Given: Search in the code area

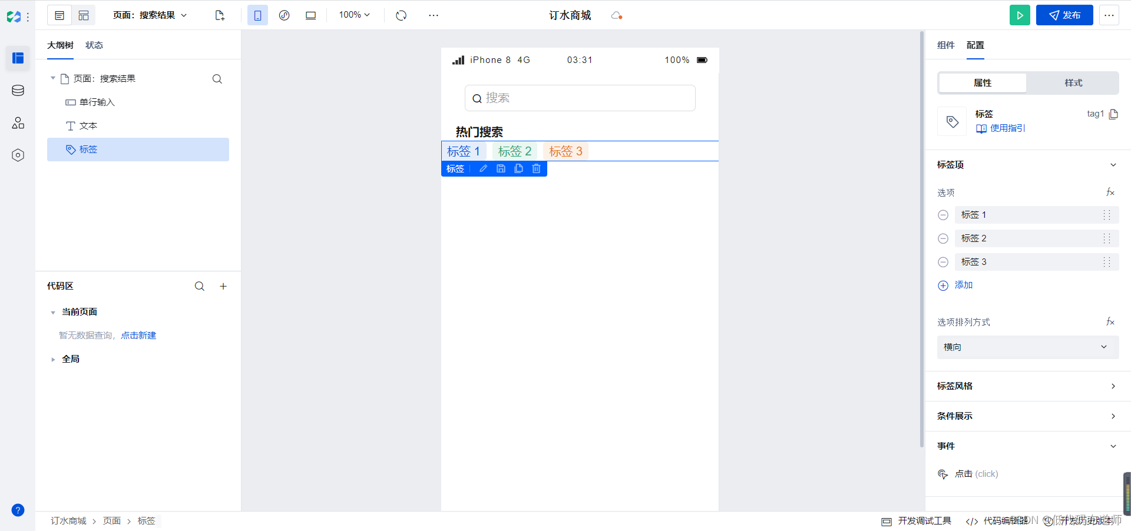Looking at the screenshot, I should click(x=200, y=286).
